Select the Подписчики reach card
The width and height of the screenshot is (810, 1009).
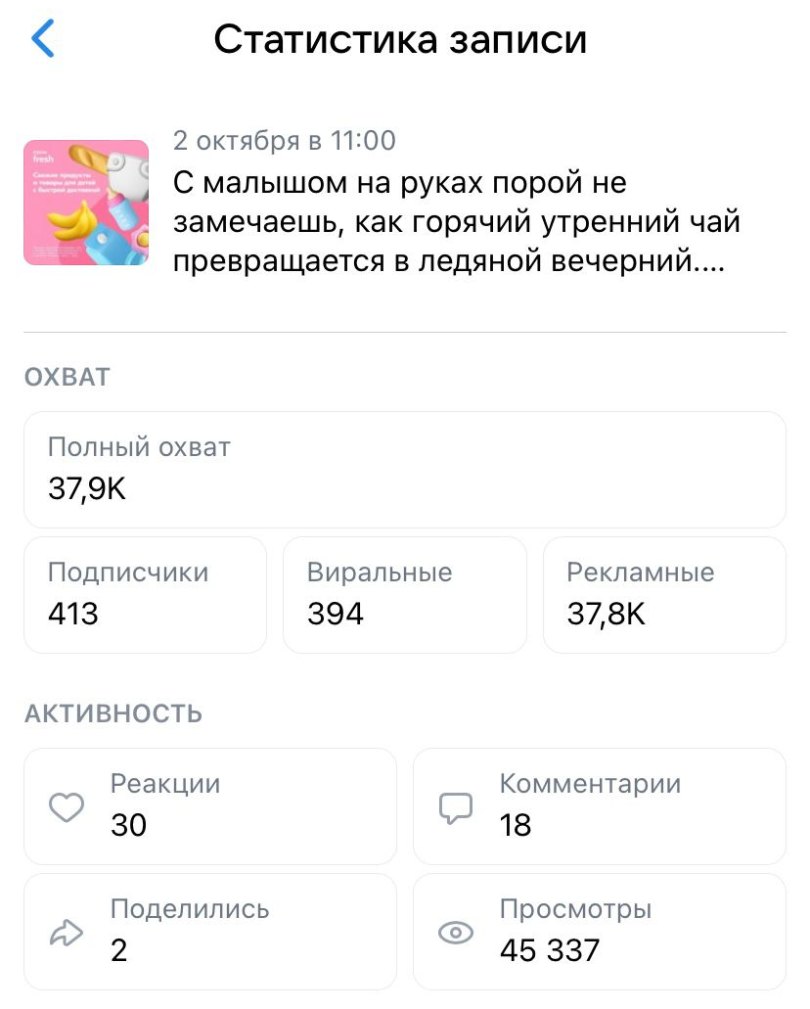tap(145, 594)
